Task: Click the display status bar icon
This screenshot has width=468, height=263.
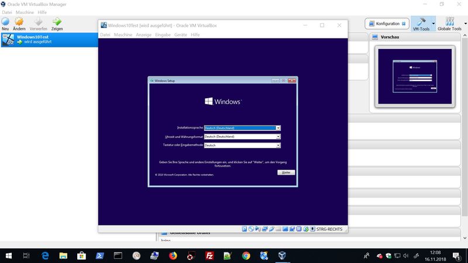Action: coord(285,229)
